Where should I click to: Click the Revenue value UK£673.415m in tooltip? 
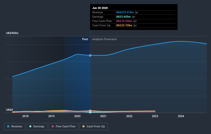click(125, 12)
